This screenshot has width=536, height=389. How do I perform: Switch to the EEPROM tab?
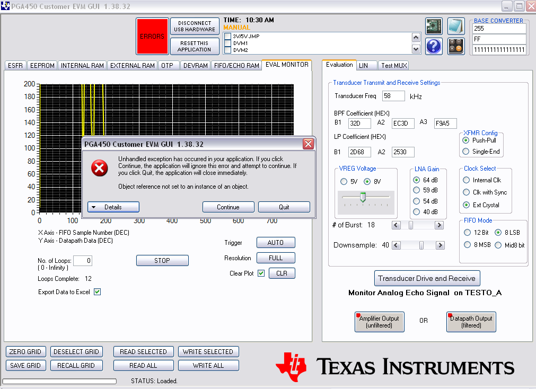(x=42, y=65)
